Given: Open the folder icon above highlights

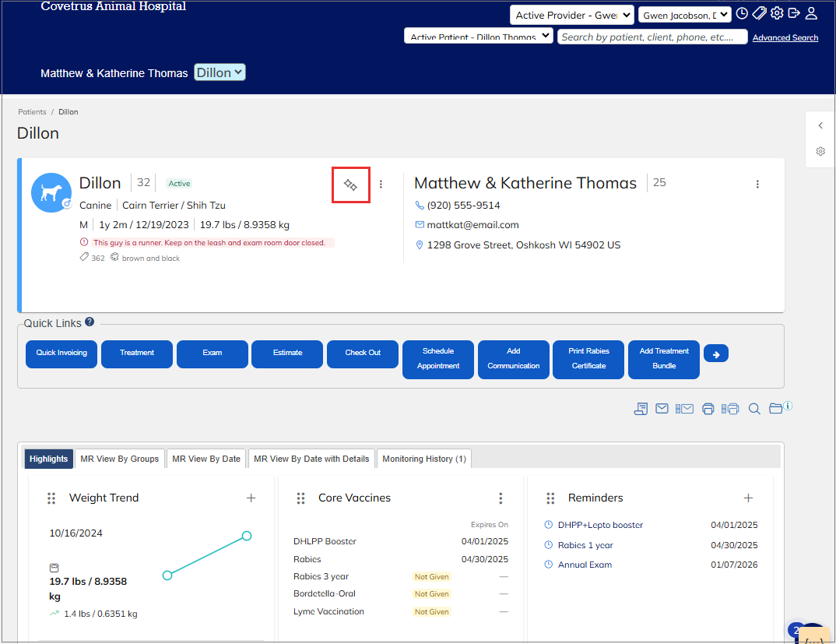Looking at the screenshot, I should tap(775, 408).
